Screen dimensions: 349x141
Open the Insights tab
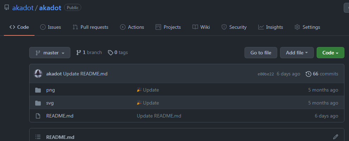(x=271, y=27)
